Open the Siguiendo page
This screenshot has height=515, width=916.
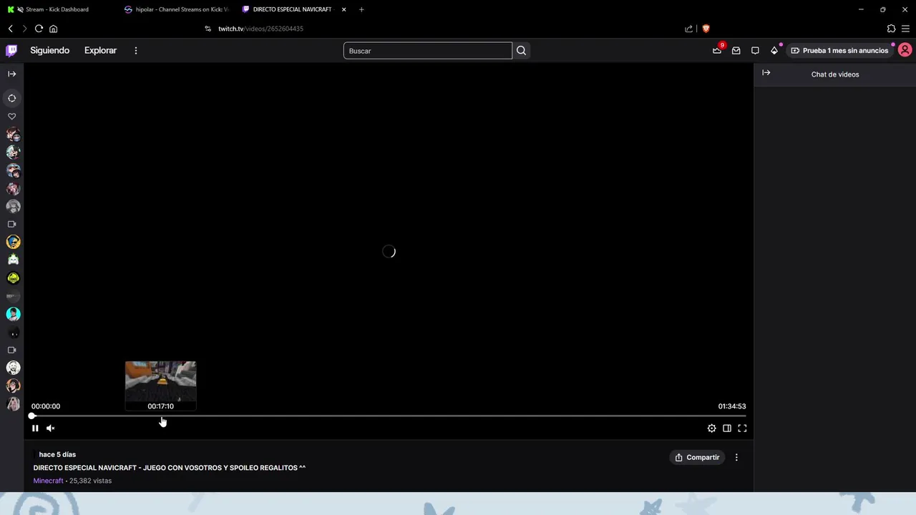coord(49,51)
